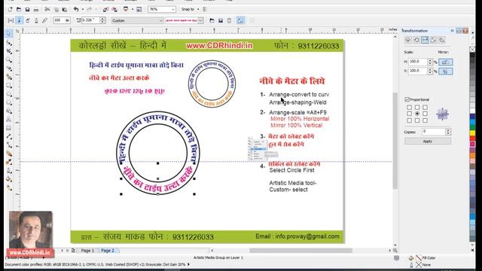The width and height of the screenshot is (482, 271).
Task: Increase the horizontal scale value stepper
Action: pos(430,60)
